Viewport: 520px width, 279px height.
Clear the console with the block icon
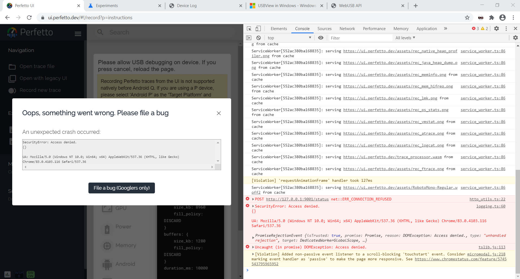[259, 38]
